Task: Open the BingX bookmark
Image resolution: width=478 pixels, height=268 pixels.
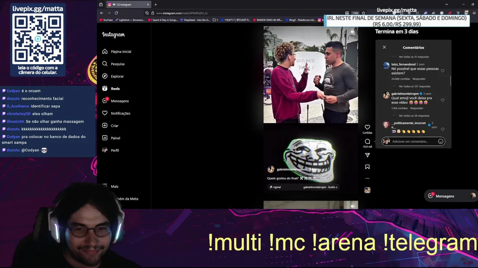Action: [x=300, y=20]
